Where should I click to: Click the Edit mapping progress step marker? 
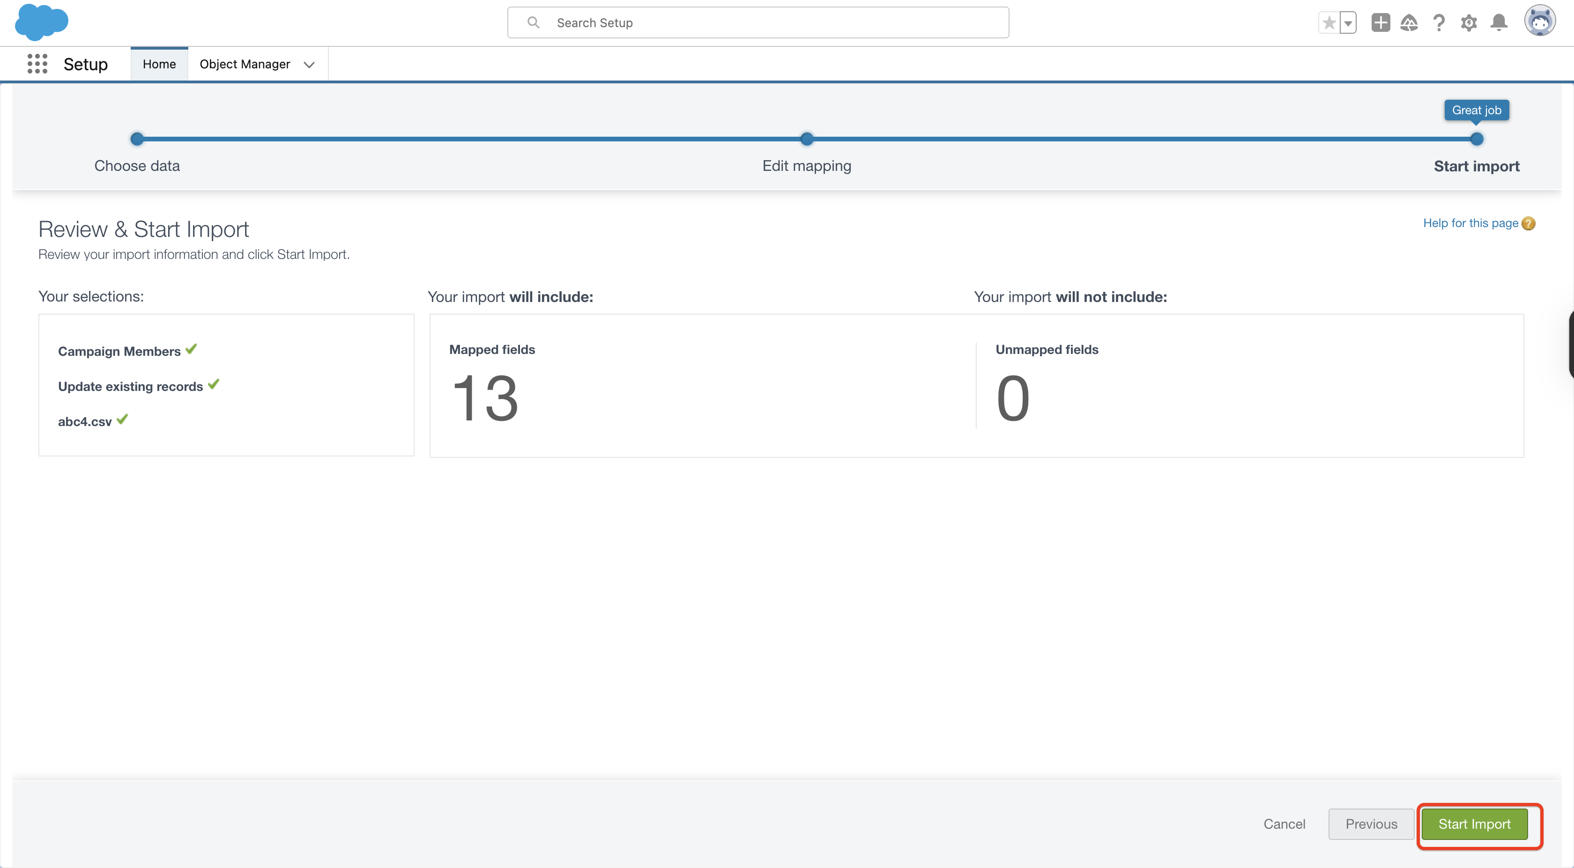pyautogui.click(x=807, y=139)
